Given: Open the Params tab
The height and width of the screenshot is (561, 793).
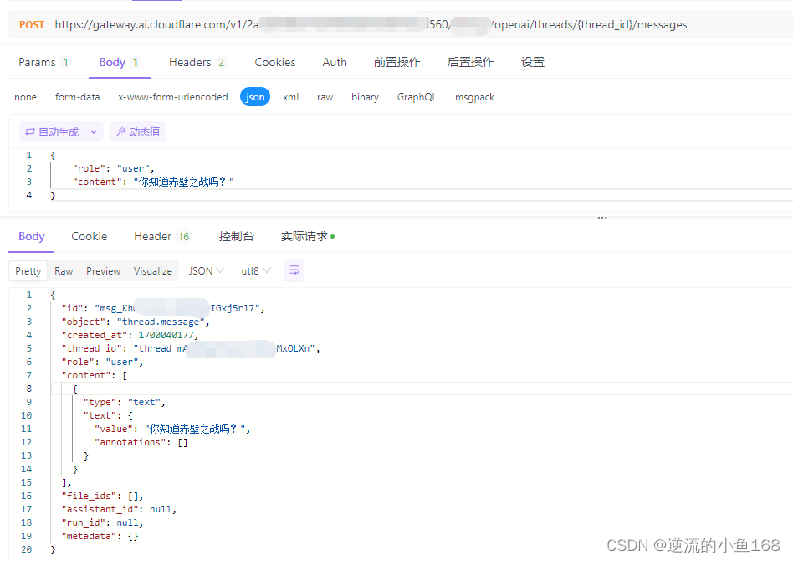Looking at the screenshot, I should point(44,62).
